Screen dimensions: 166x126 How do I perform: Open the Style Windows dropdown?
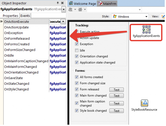[x=146, y=17]
